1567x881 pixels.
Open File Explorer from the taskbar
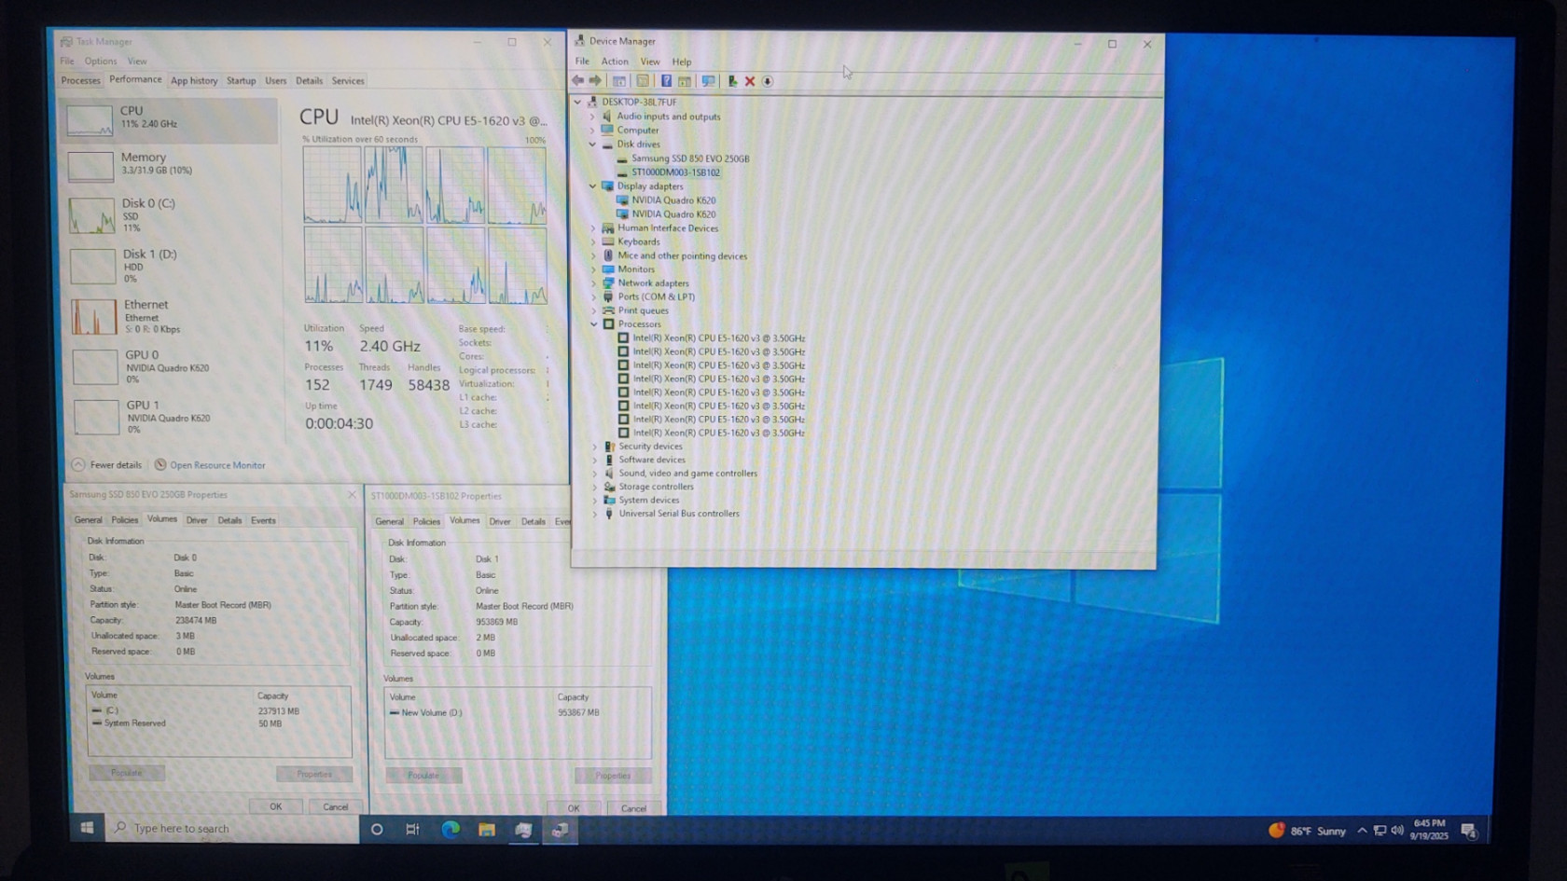[487, 829]
